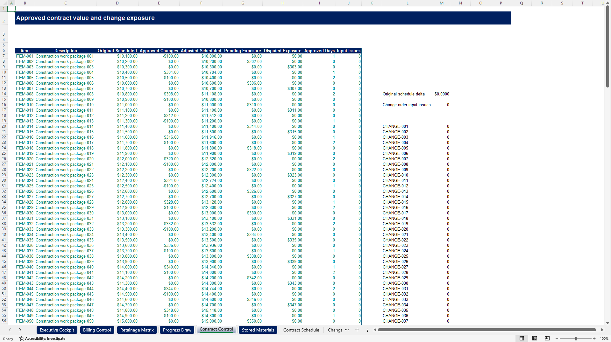Select the title Approved contract value banner
611x342 pixels.
263,18
